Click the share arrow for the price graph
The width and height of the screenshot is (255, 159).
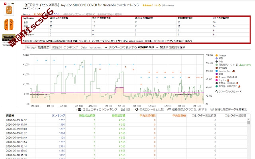pyautogui.click(x=169, y=109)
